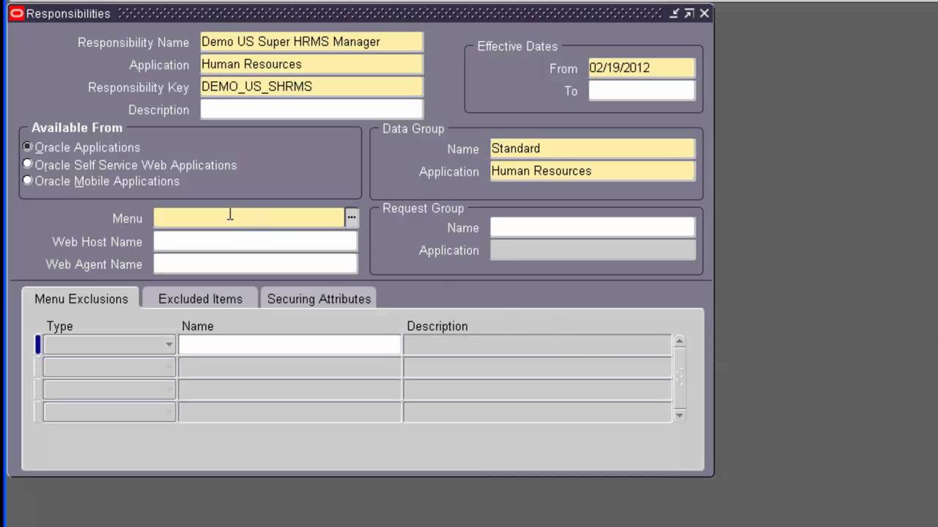The width and height of the screenshot is (938, 527).
Task: Open the Type dropdown in the first row
Action: coord(169,344)
